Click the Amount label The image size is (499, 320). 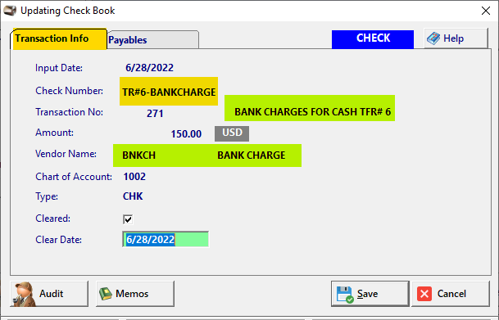54,133
